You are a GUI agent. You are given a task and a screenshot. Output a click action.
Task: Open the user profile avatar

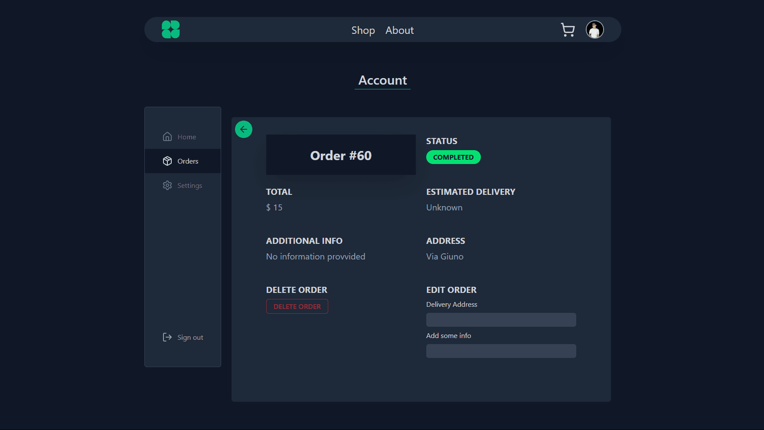click(x=594, y=30)
